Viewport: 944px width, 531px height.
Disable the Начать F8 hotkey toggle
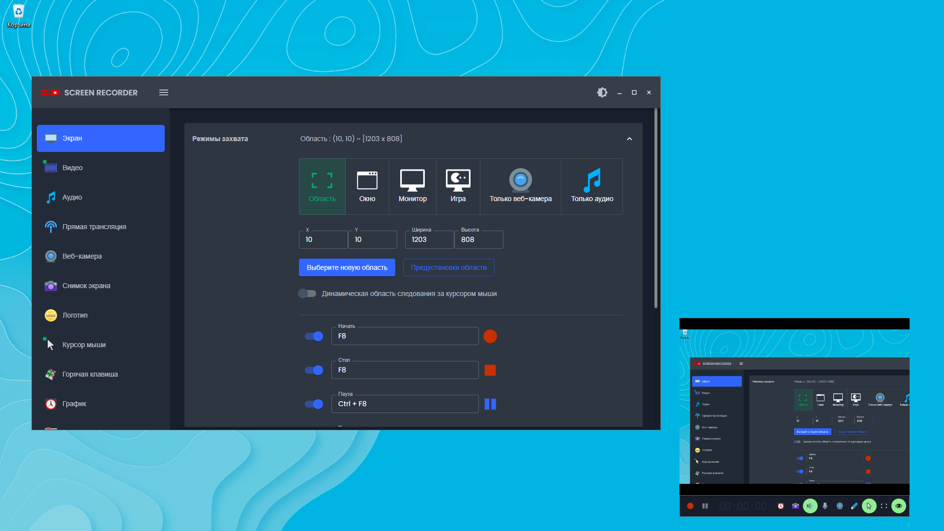pyautogui.click(x=314, y=336)
